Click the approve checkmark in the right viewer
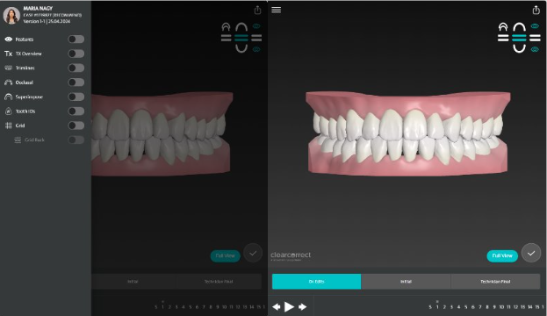Screen dimensions: 547x316 point(531,253)
